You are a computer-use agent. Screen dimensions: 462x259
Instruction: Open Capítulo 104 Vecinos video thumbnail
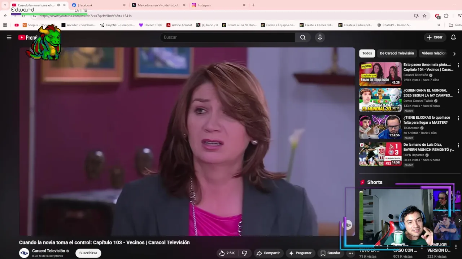pos(380,74)
